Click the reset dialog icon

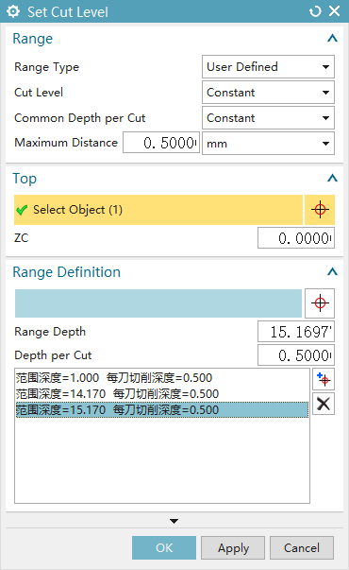pos(315,11)
